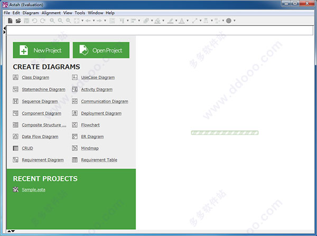Click the green Open Project button

pos(101,50)
